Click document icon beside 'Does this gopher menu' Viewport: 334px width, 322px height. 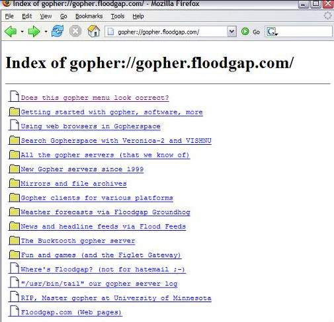(15, 97)
